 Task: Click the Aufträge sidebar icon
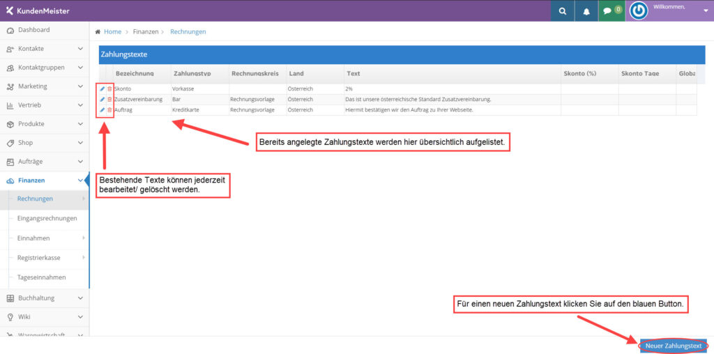pyautogui.click(x=10, y=162)
